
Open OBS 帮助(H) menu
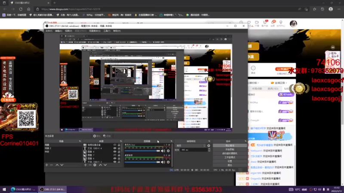coord(117,31)
